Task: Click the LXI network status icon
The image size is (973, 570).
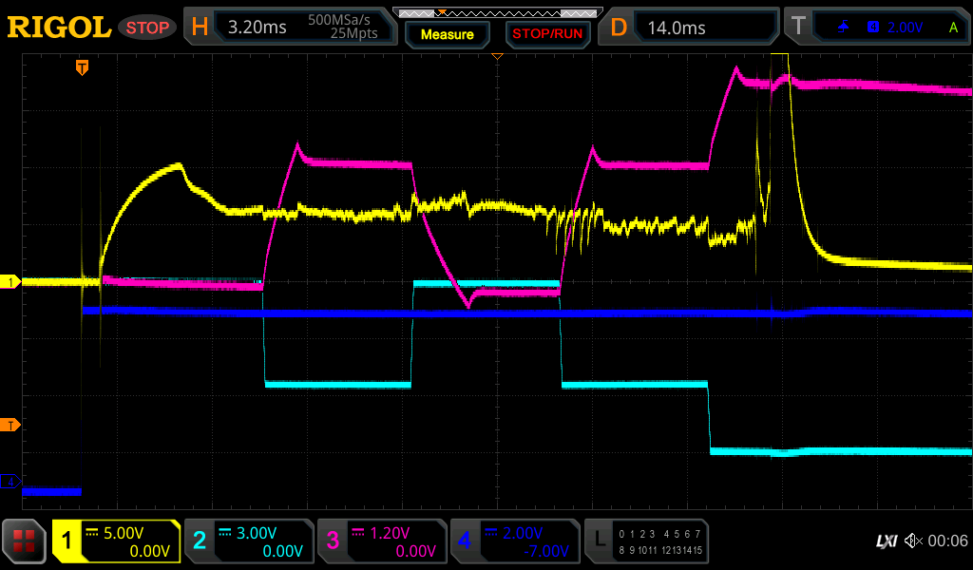Action: [x=886, y=541]
